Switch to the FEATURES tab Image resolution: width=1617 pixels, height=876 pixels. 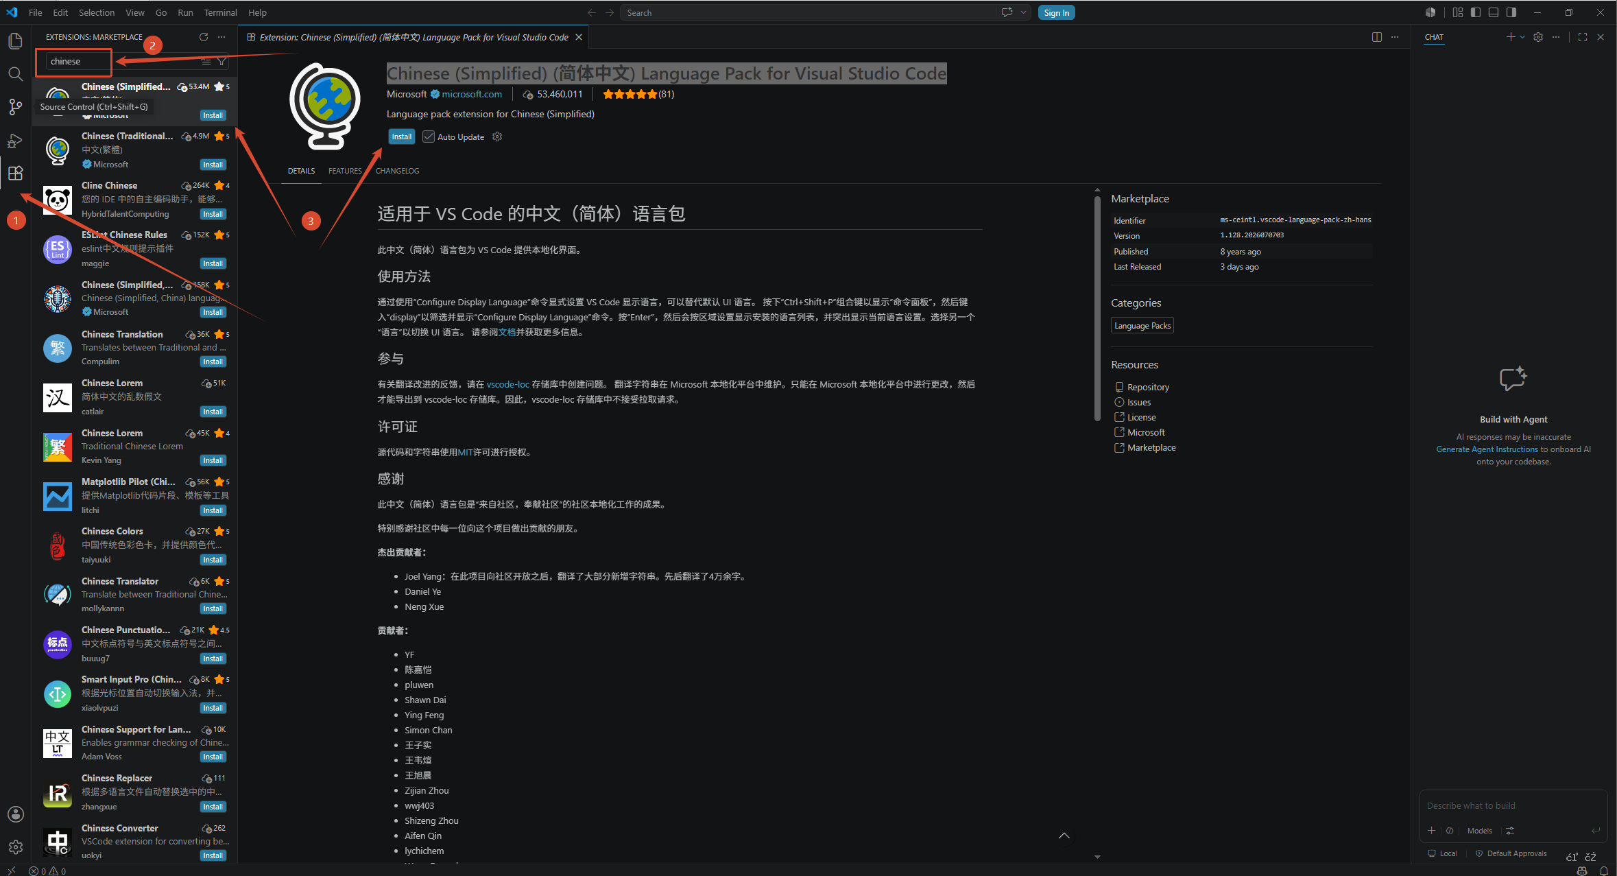click(345, 171)
